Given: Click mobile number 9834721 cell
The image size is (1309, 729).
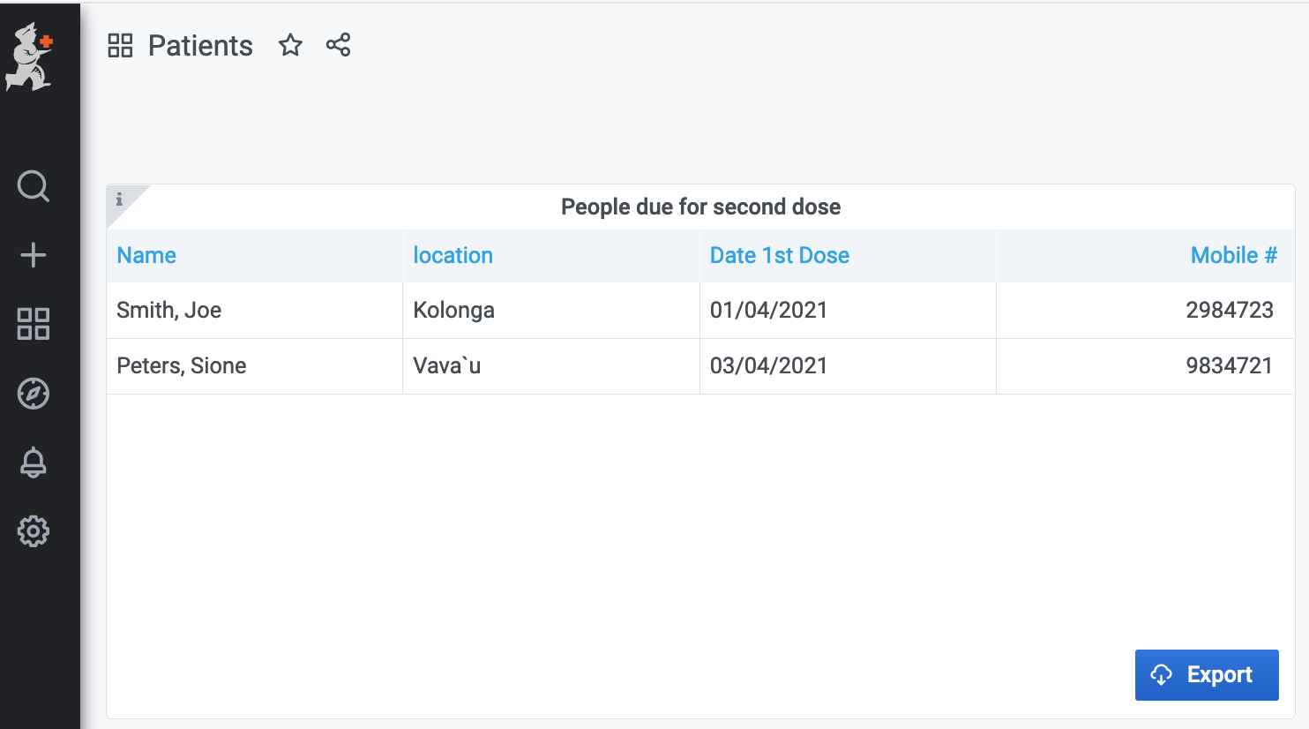Looking at the screenshot, I should [1229, 366].
